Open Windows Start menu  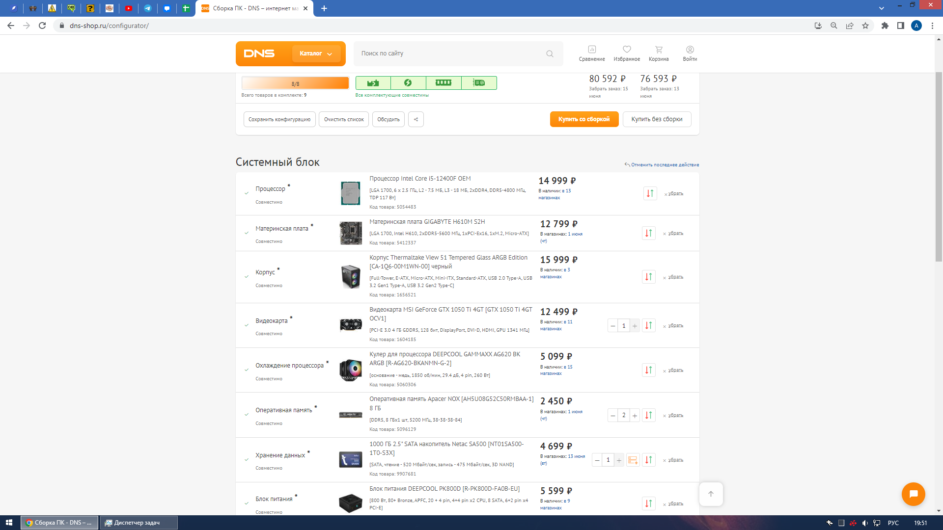click(x=9, y=523)
